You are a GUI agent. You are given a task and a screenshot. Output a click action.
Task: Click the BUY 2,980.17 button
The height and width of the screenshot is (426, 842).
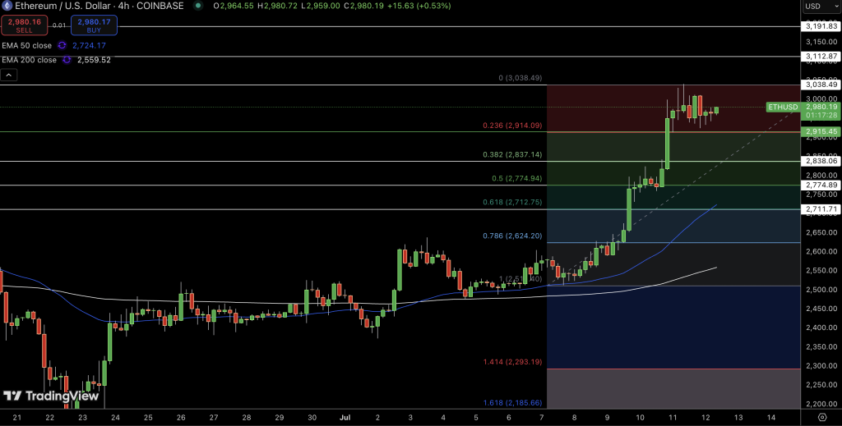click(94, 25)
